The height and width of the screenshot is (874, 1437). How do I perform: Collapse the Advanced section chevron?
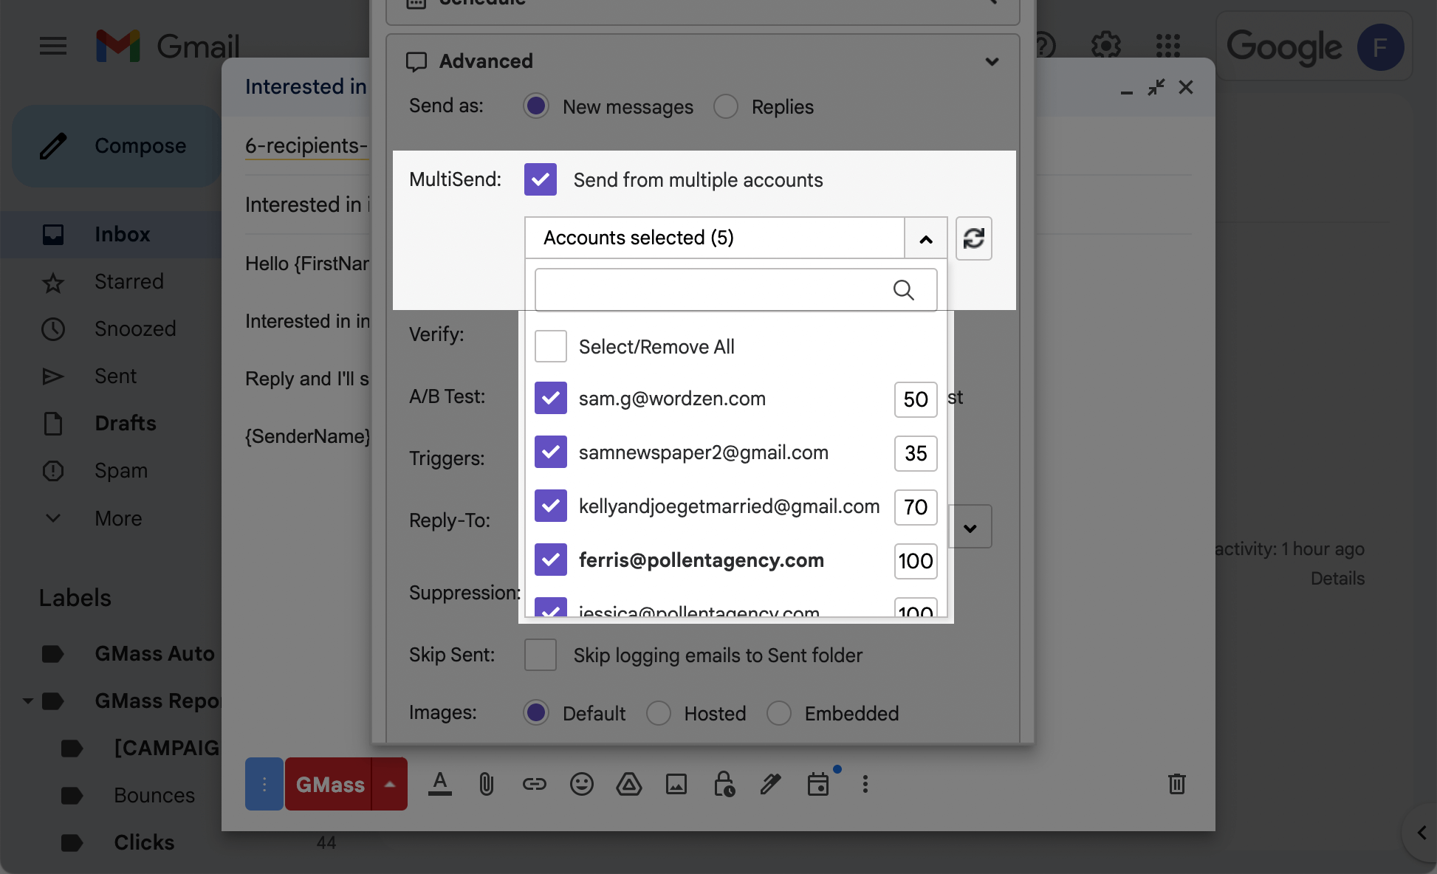point(992,61)
